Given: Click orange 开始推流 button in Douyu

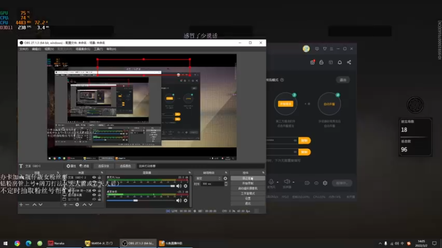Looking at the screenshot, I should [x=285, y=104].
